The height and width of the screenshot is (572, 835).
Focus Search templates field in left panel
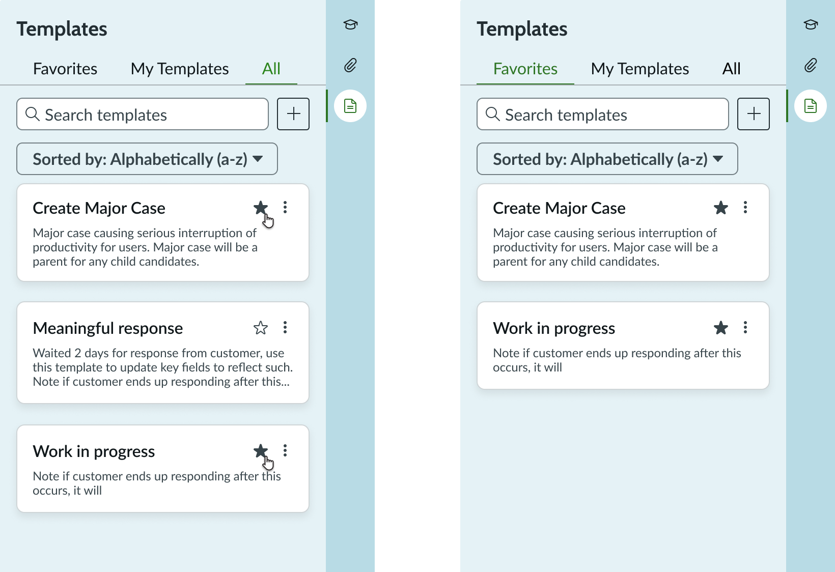(143, 115)
